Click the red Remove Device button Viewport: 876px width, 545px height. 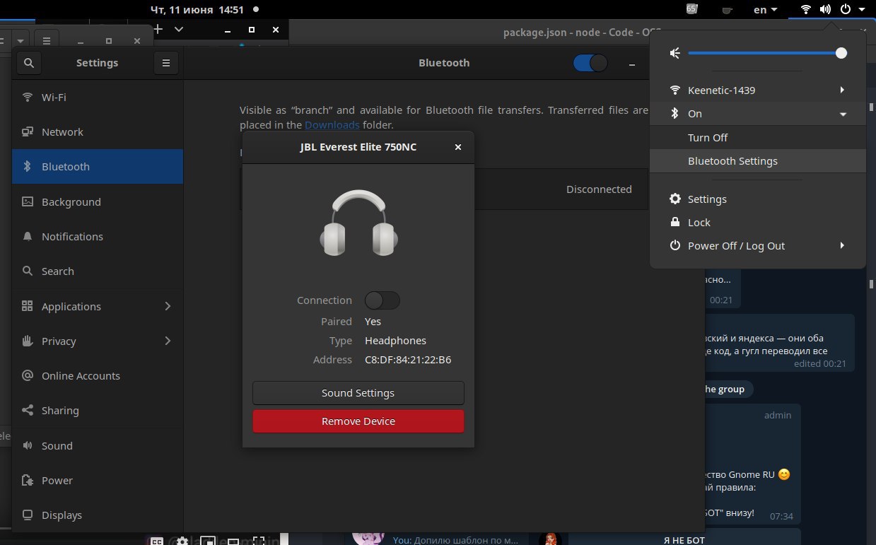click(358, 421)
